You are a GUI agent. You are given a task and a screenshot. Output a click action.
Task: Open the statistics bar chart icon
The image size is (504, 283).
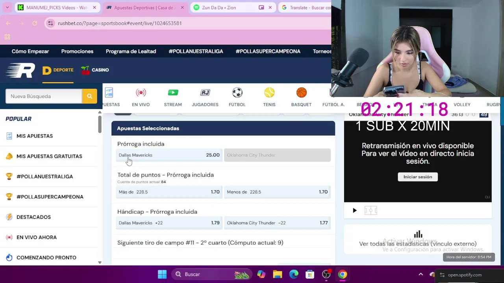418,234
